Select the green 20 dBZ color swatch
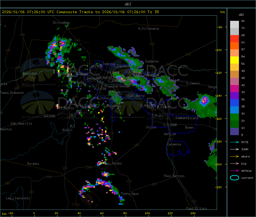Image resolution: width=256 pixels, height=217 pixels. (234, 117)
